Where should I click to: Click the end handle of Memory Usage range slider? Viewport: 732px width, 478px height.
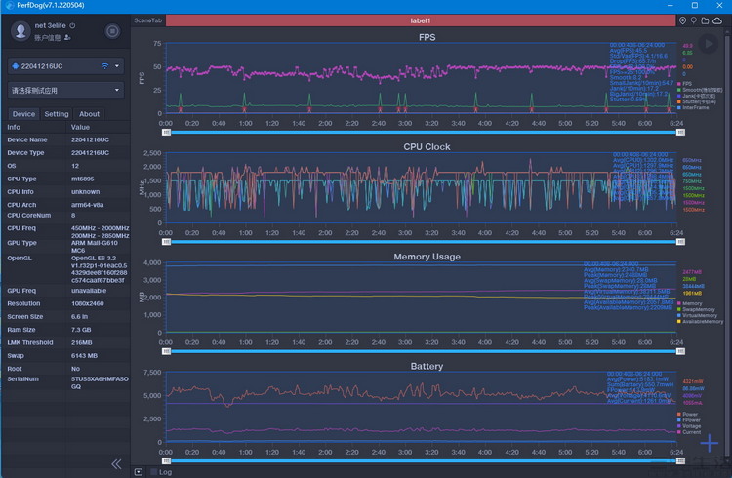click(x=680, y=351)
